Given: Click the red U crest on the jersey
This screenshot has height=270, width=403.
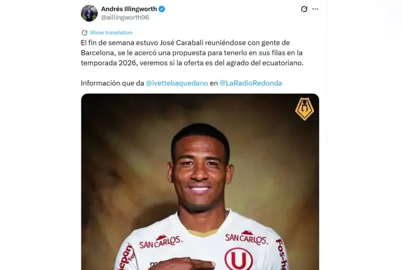Looking at the screenshot, I should tap(239, 259).
